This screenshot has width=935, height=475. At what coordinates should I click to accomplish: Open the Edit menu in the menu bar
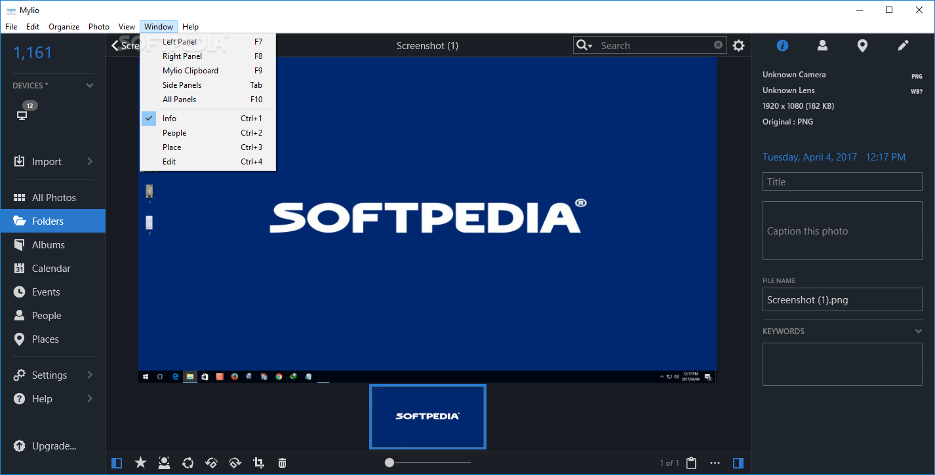coord(33,27)
